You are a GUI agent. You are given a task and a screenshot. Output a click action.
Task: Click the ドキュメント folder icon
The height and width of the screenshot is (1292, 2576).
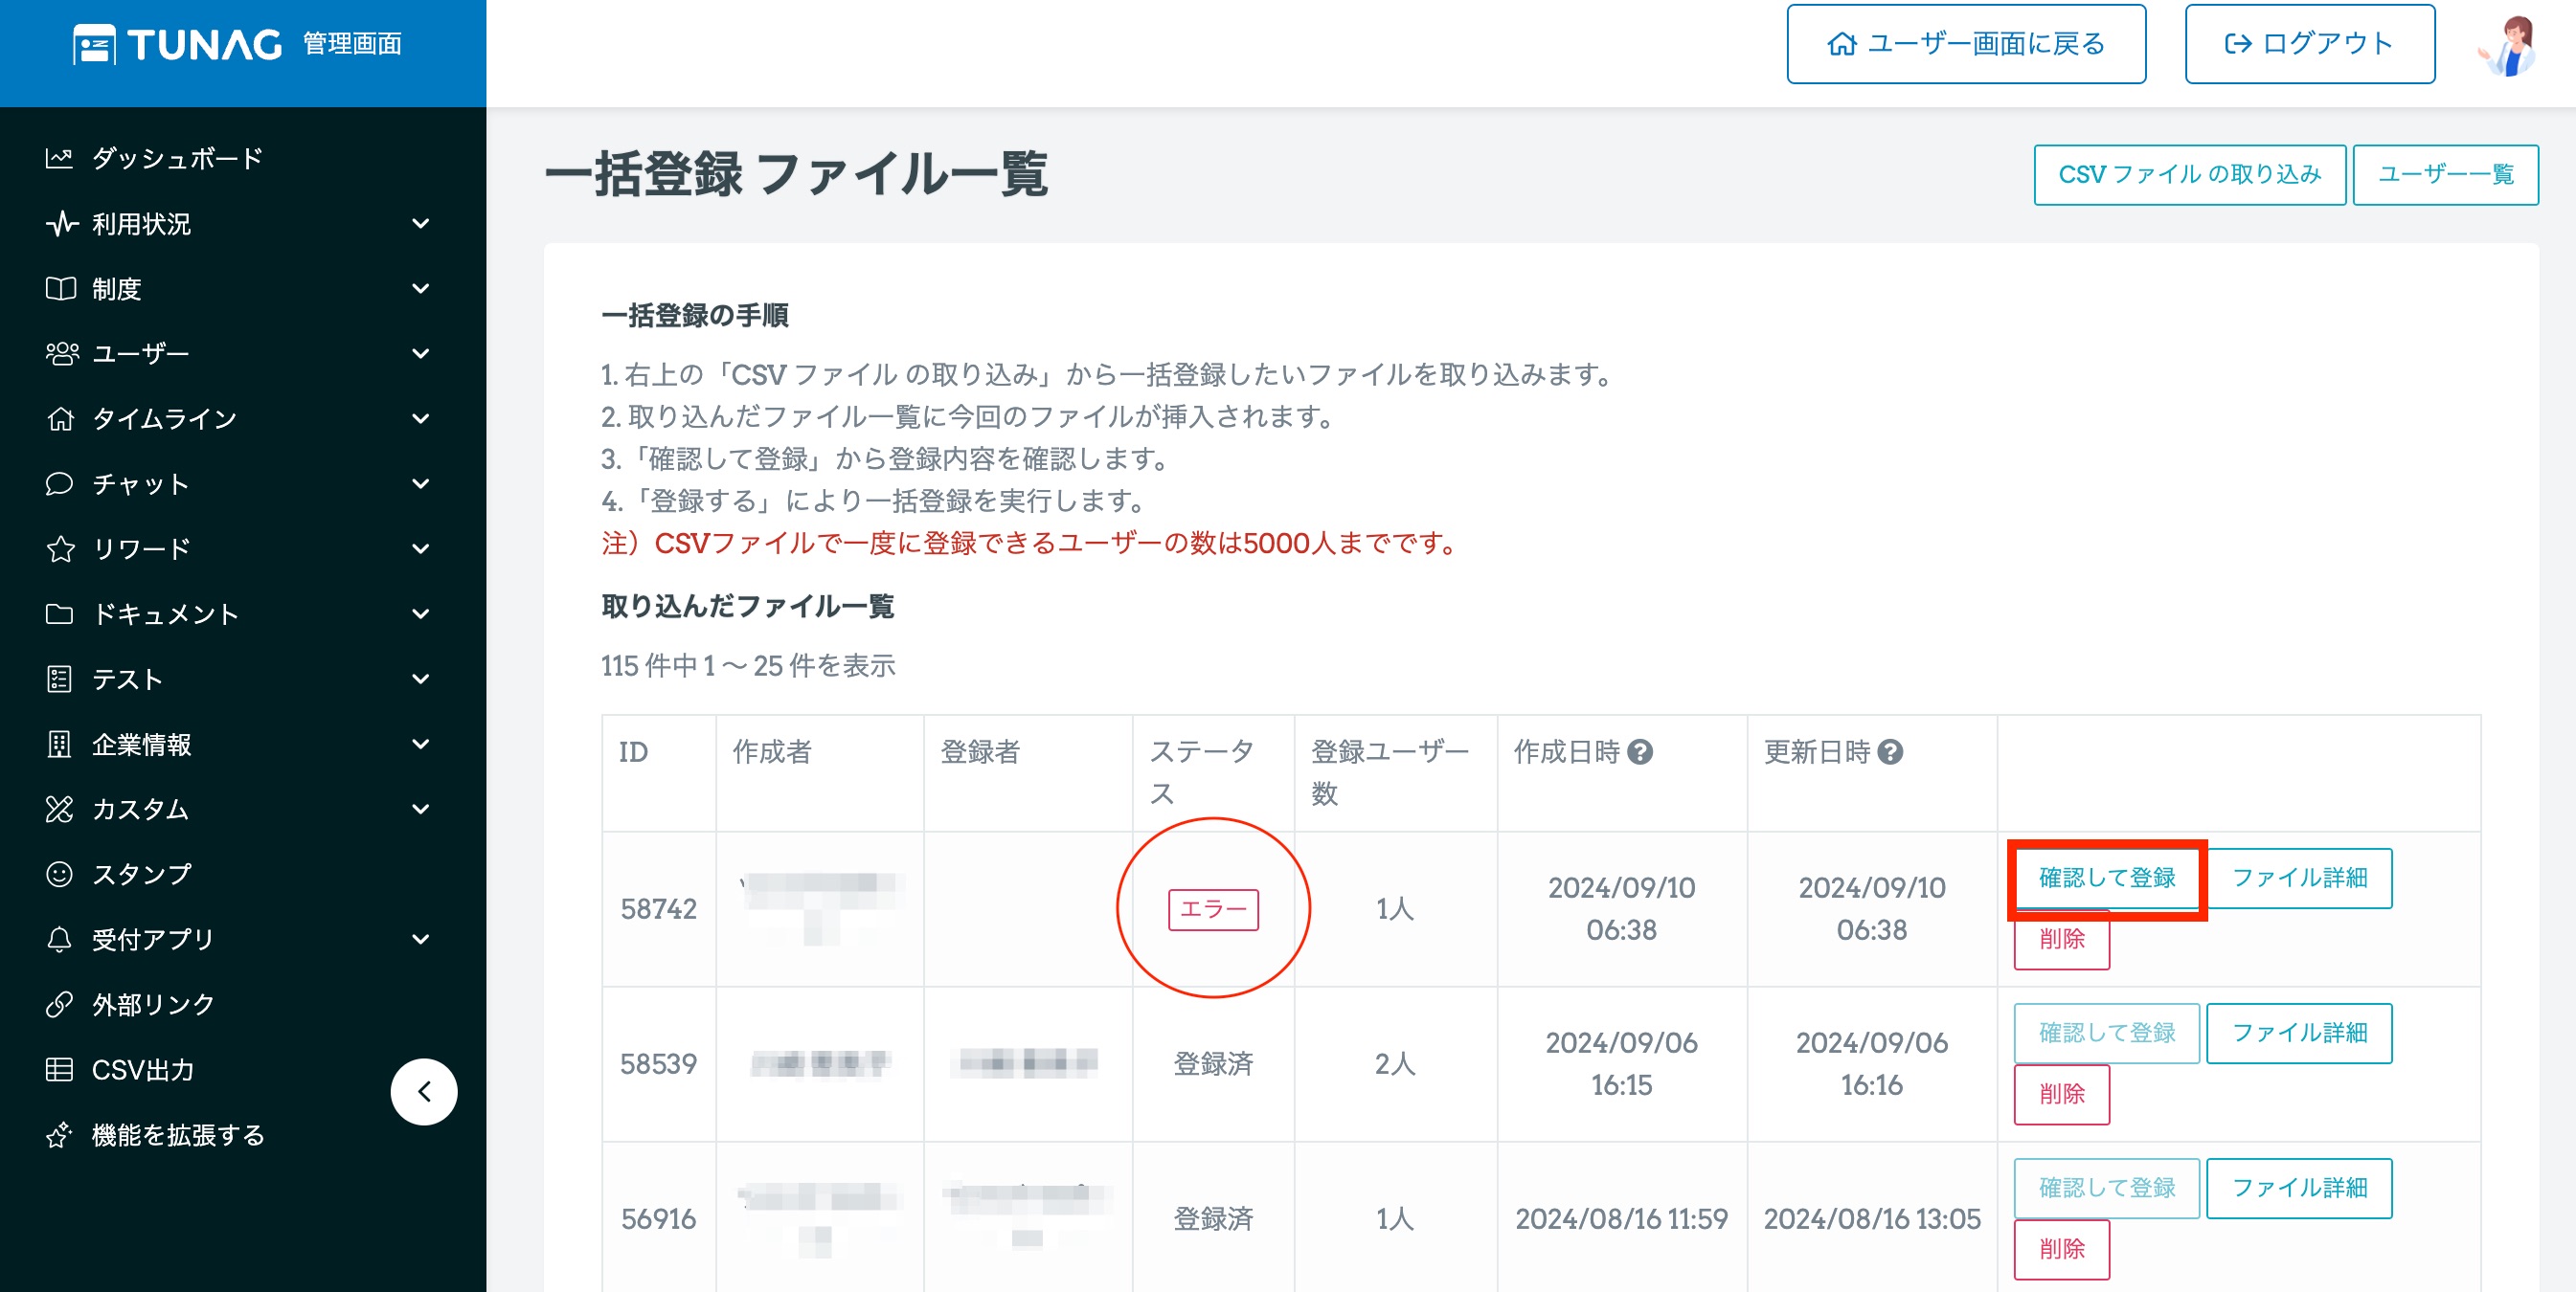59,613
